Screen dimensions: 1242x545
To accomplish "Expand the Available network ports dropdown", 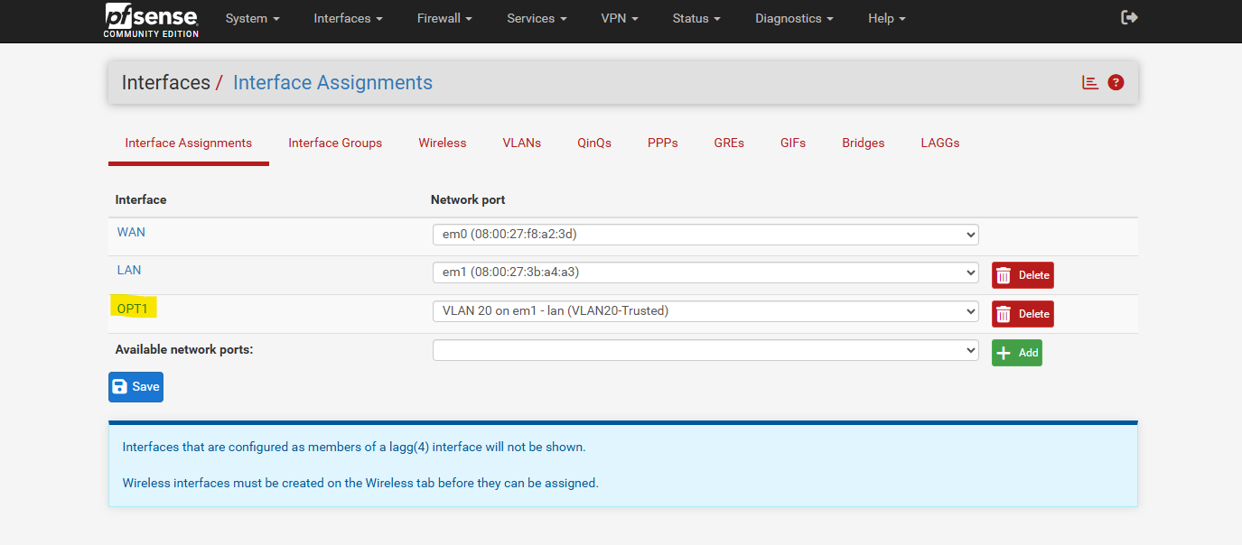I will (x=705, y=350).
